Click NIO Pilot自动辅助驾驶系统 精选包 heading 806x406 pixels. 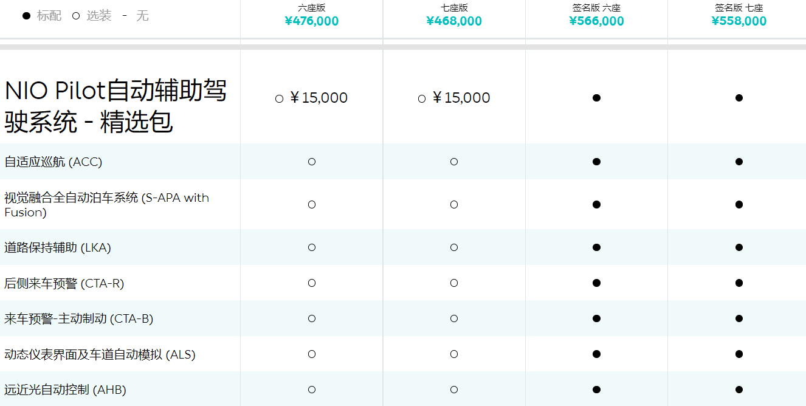click(x=115, y=106)
